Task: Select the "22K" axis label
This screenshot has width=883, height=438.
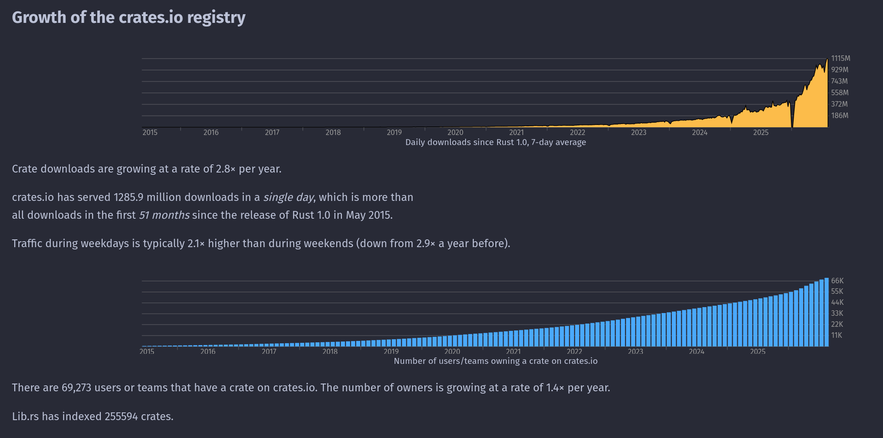Action: coord(837,324)
